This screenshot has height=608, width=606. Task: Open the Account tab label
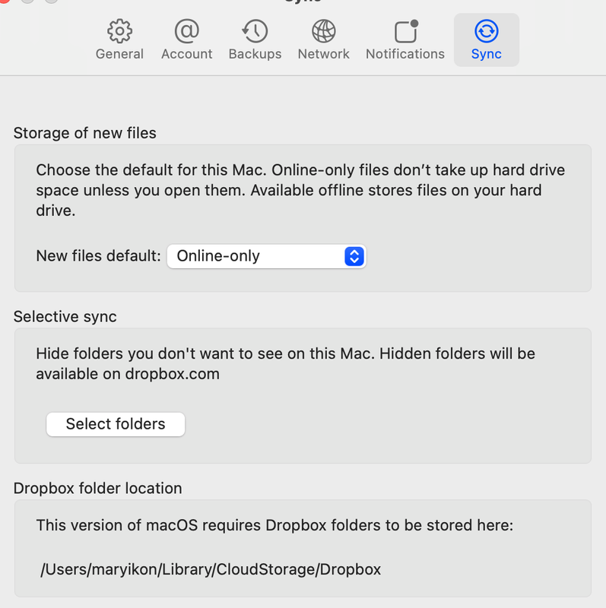tap(186, 54)
